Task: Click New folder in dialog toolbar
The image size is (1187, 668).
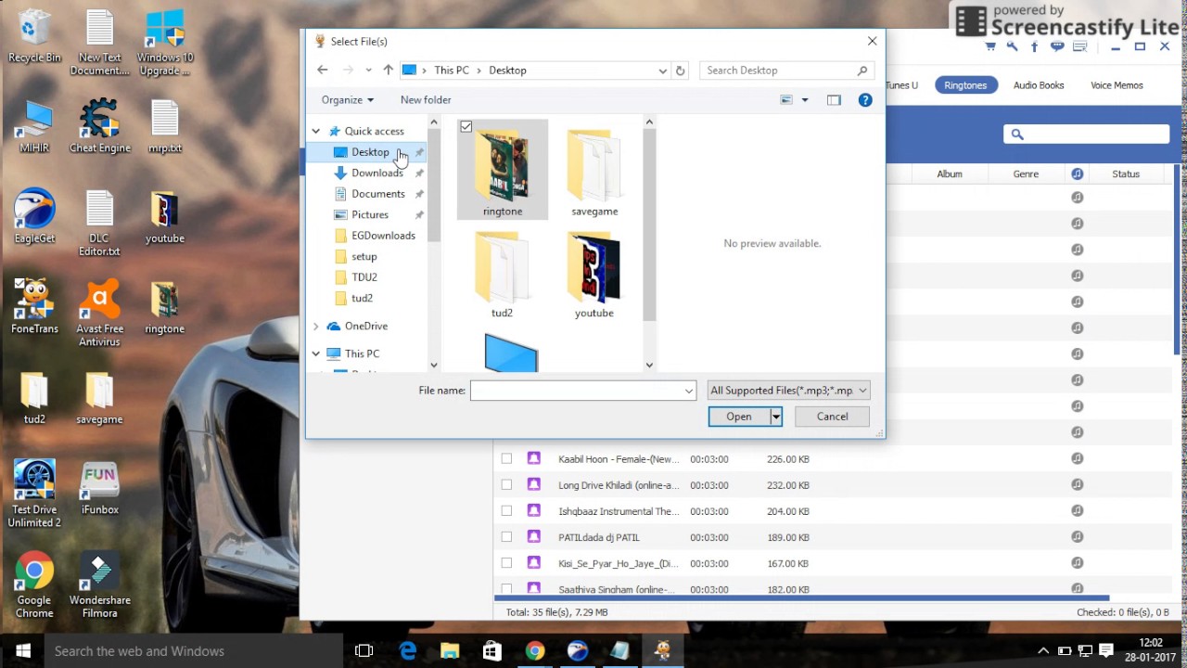Action: (x=426, y=99)
